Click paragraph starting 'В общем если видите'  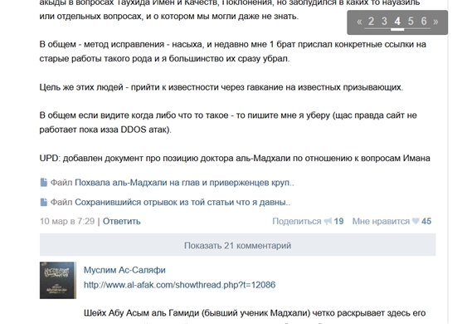(228, 122)
